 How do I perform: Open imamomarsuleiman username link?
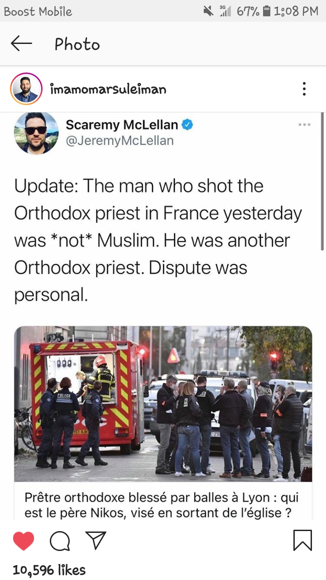coord(108,89)
